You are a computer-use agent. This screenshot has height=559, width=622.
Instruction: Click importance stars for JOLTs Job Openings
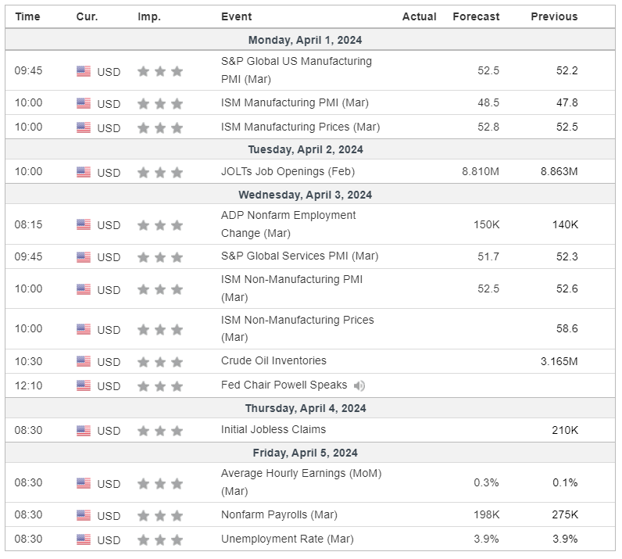tap(160, 172)
